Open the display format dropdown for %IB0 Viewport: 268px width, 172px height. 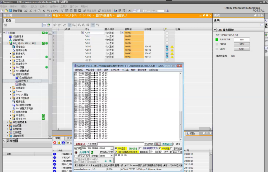point(122,33)
